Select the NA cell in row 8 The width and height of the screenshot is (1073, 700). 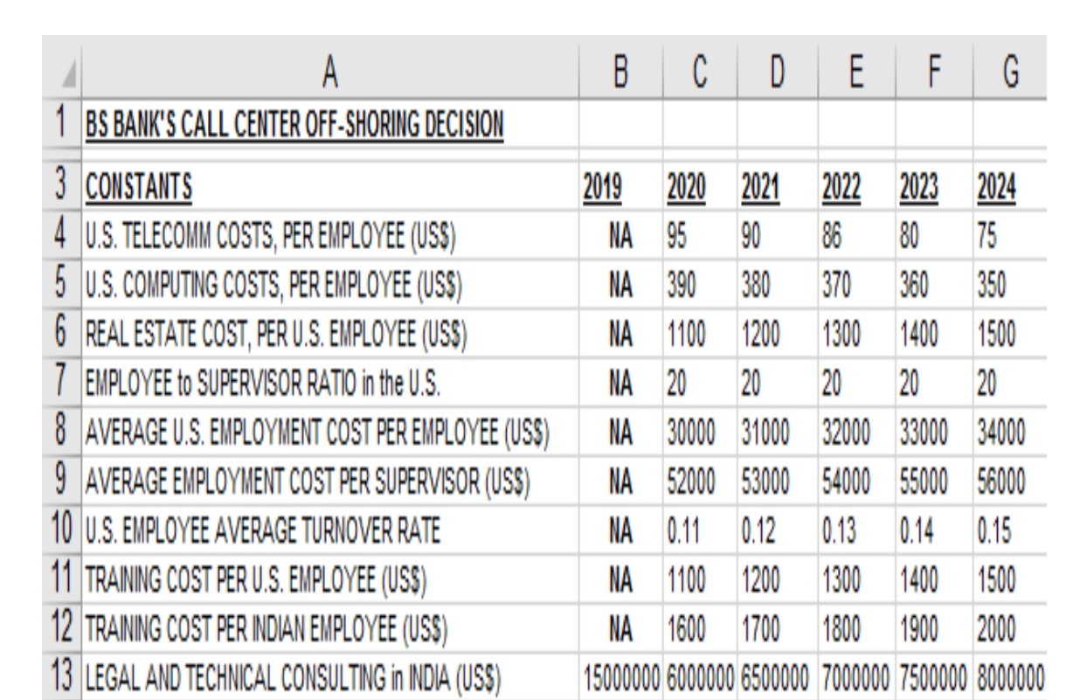[621, 430]
